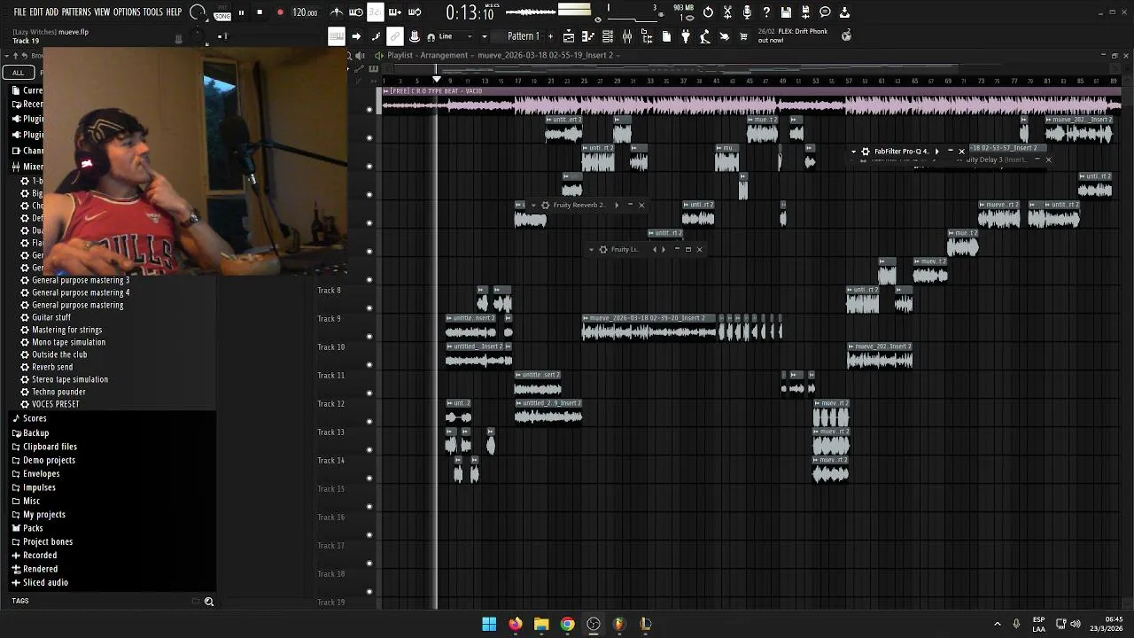Open the tempo tapper icon

[x=704, y=36]
